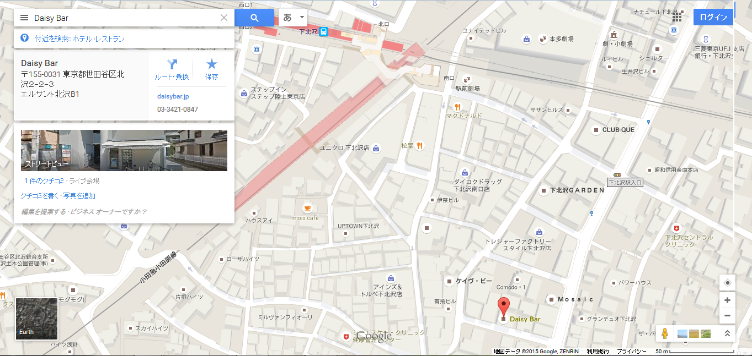Click the mois cafe coffee icon
The image size is (752, 356).
click(x=307, y=208)
